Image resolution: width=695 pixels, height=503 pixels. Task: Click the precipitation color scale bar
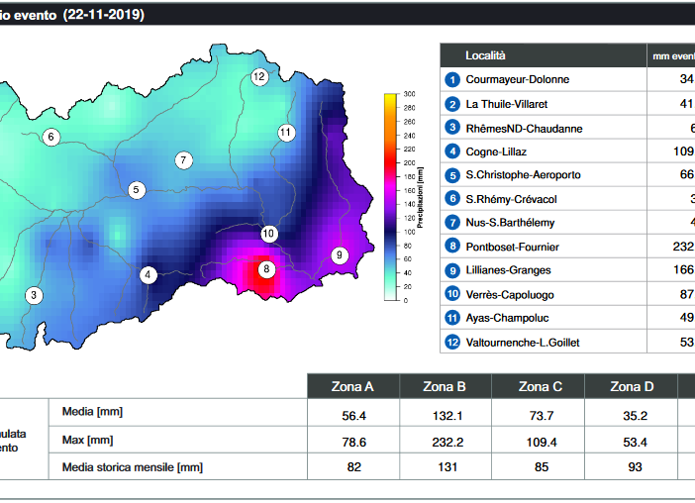click(x=391, y=196)
